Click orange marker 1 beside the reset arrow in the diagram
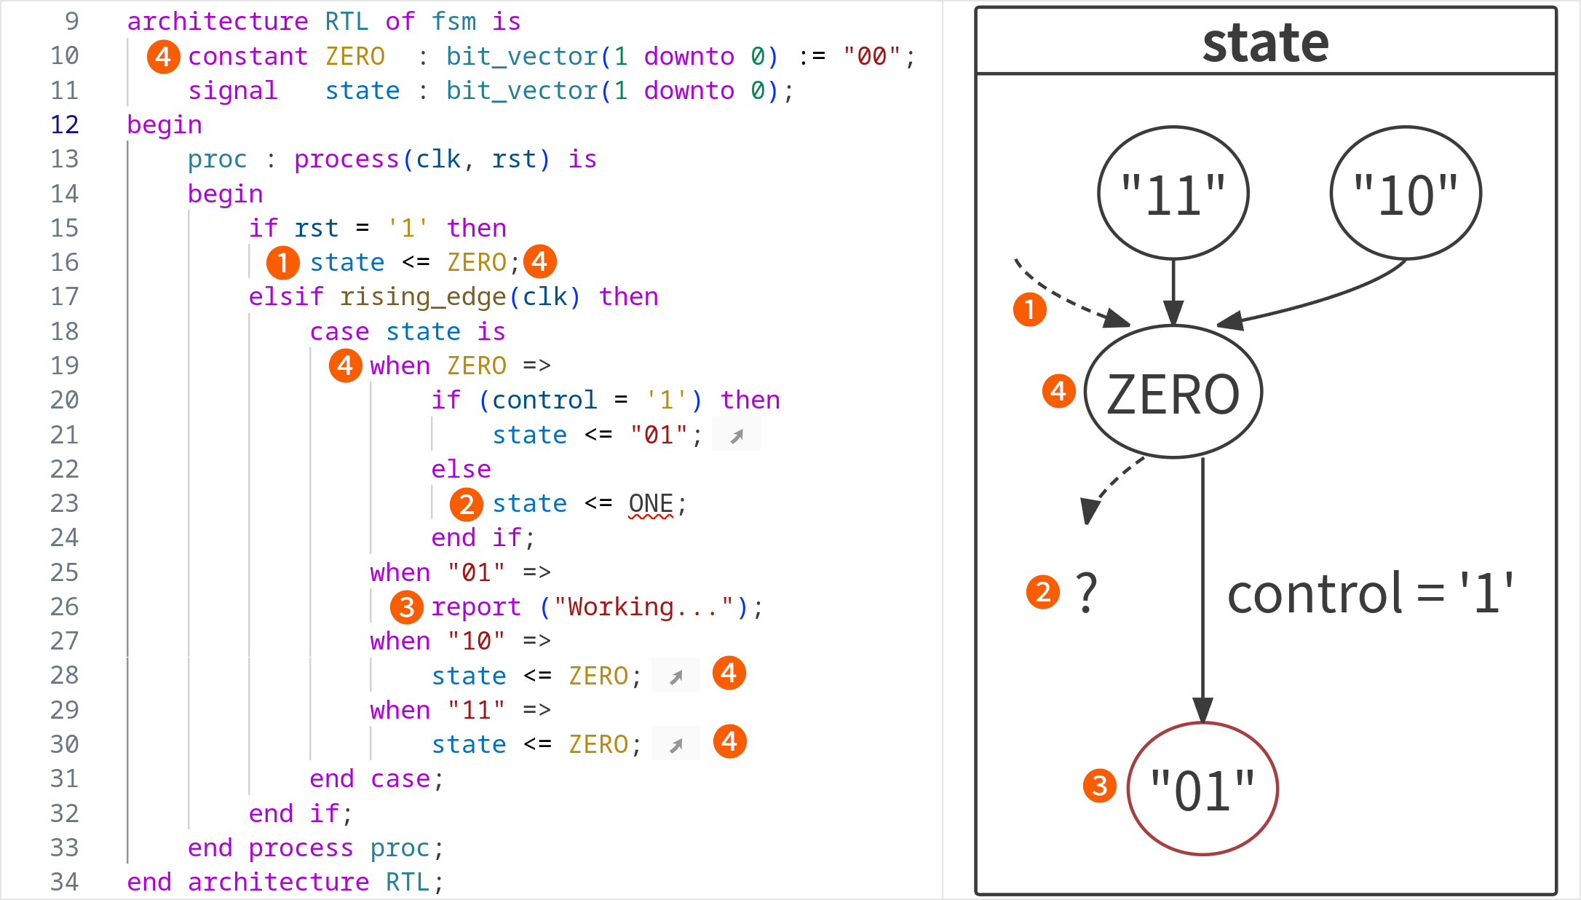Viewport: 1581px width, 900px height. (x=1029, y=309)
